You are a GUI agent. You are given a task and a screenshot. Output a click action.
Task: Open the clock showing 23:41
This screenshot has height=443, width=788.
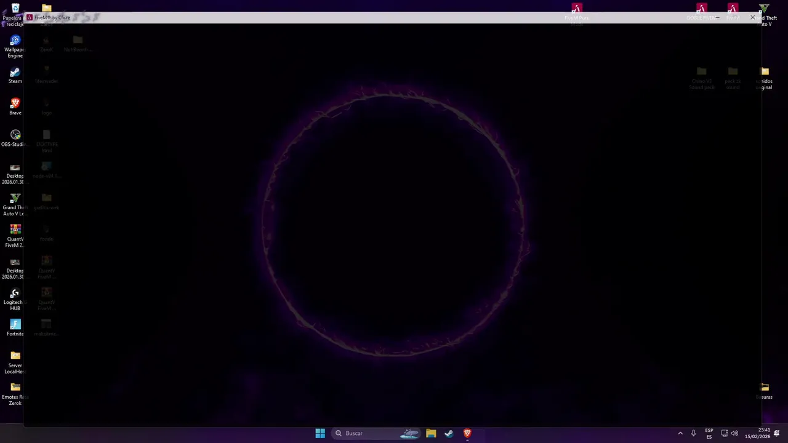tap(757, 433)
